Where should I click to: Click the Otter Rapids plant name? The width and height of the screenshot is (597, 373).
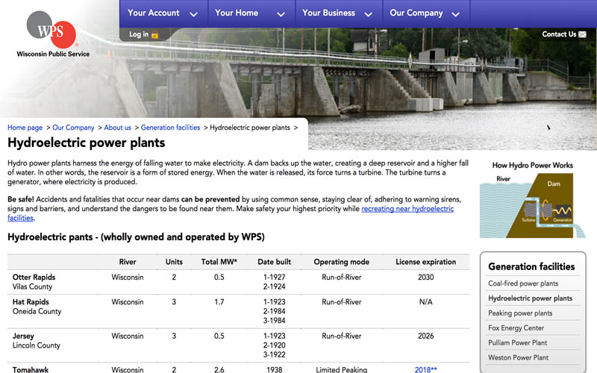tap(34, 277)
